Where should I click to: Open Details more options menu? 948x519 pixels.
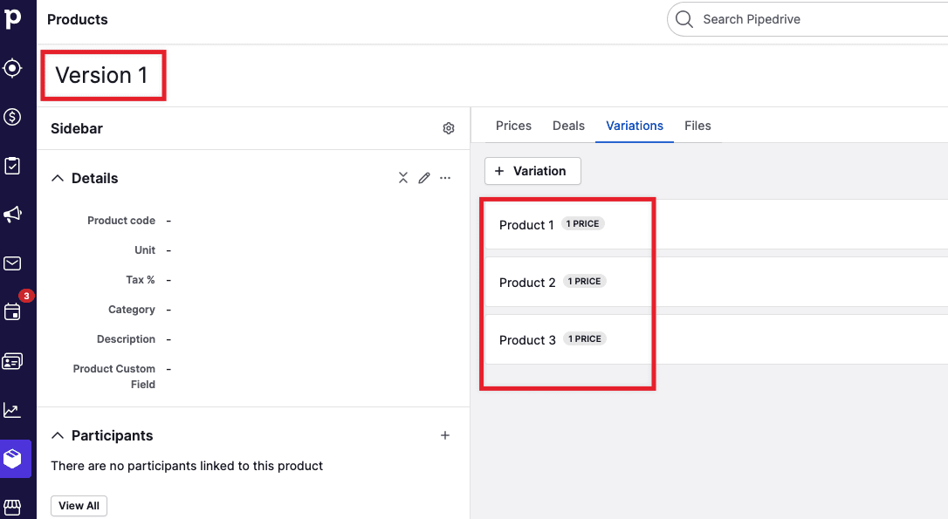coord(445,178)
